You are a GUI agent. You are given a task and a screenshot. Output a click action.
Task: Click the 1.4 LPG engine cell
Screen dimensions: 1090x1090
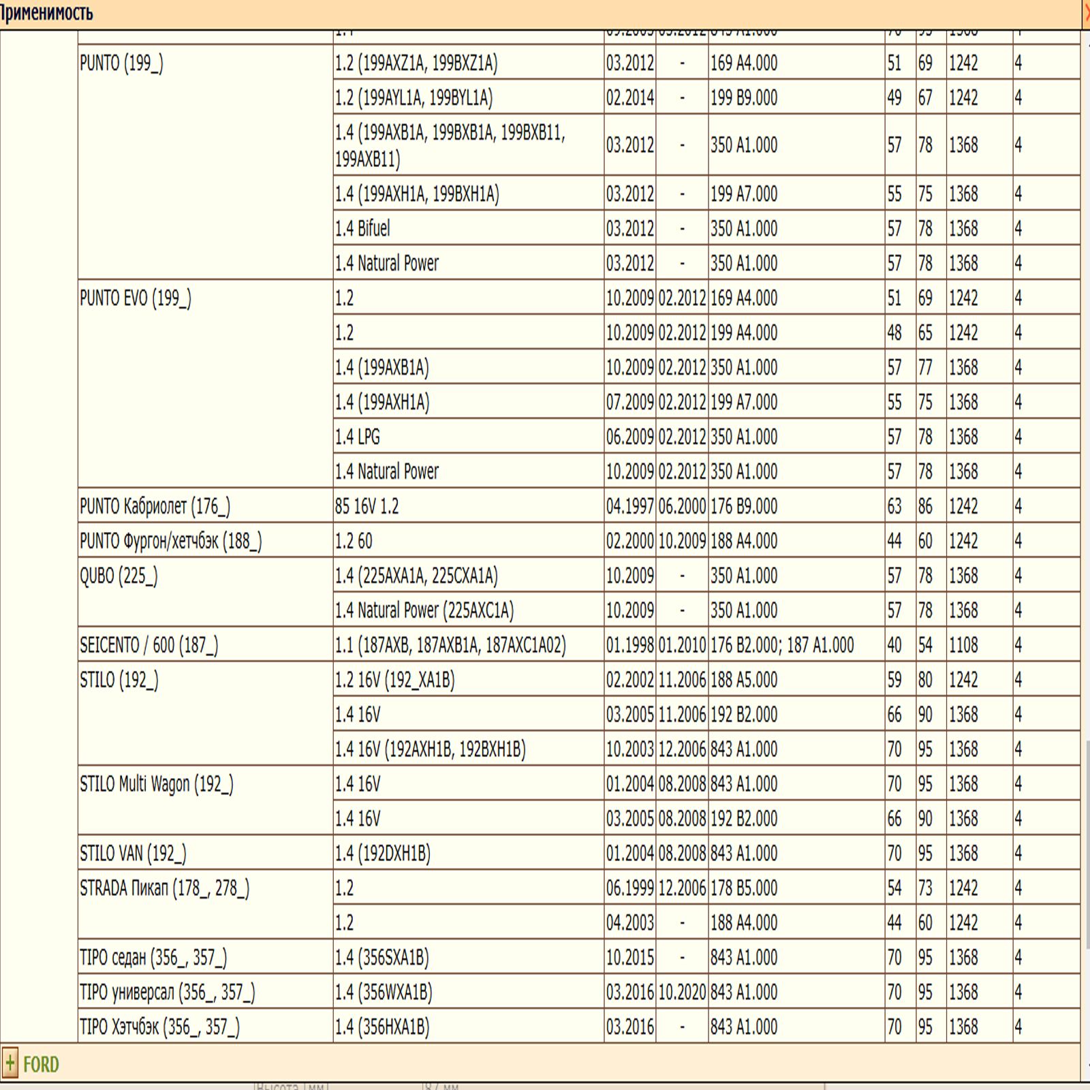pyautogui.click(x=357, y=437)
